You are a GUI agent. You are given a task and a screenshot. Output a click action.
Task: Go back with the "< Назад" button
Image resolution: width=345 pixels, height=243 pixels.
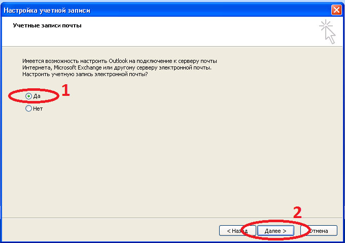tap(233, 231)
